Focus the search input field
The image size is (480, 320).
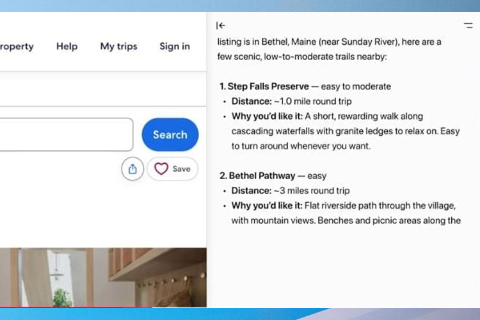coord(64,134)
